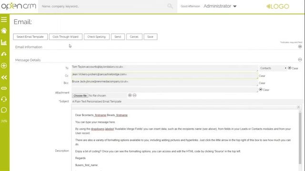This screenshot has width=305, height=171.
Task: Click the underlined word 'dropdowns'
Action: (97, 129)
